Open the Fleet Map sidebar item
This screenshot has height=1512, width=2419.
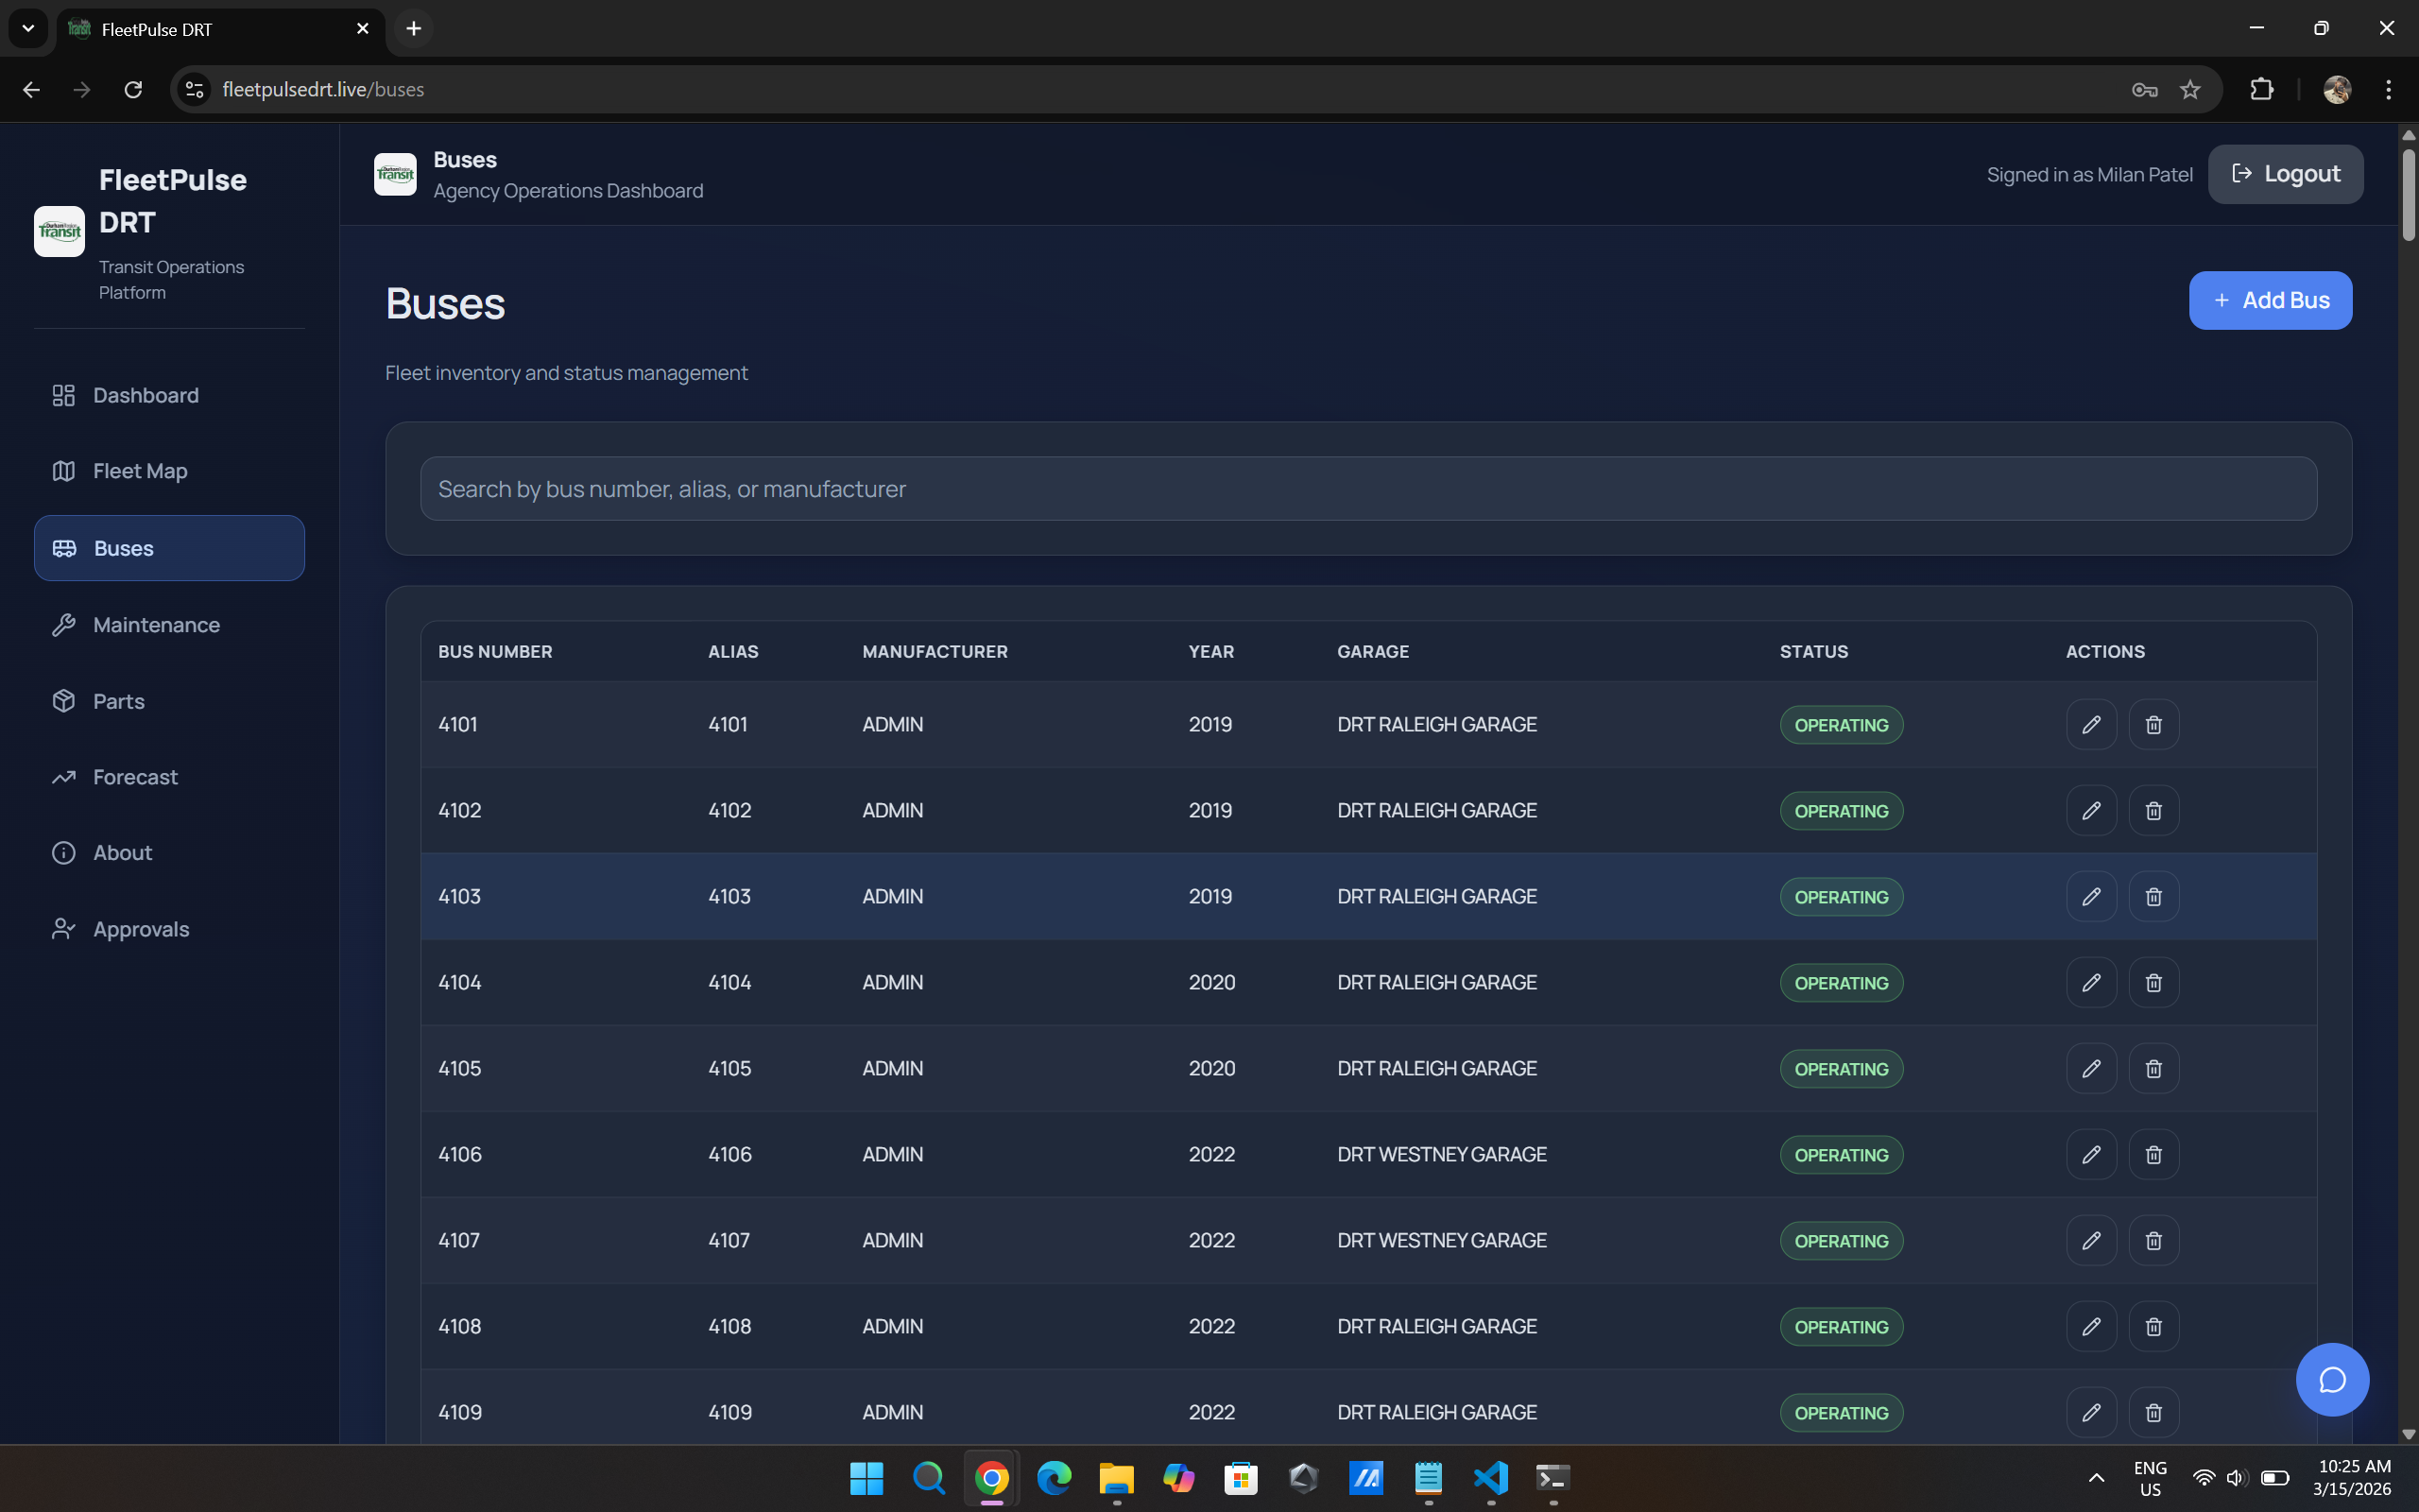coord(140,471)
